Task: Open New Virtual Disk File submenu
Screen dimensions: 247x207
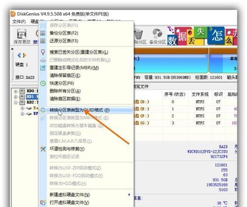Action: tap(70, 195)
